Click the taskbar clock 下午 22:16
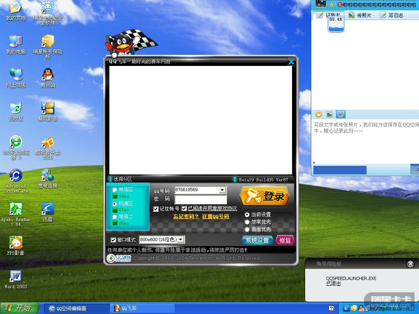 pos(402,308)
